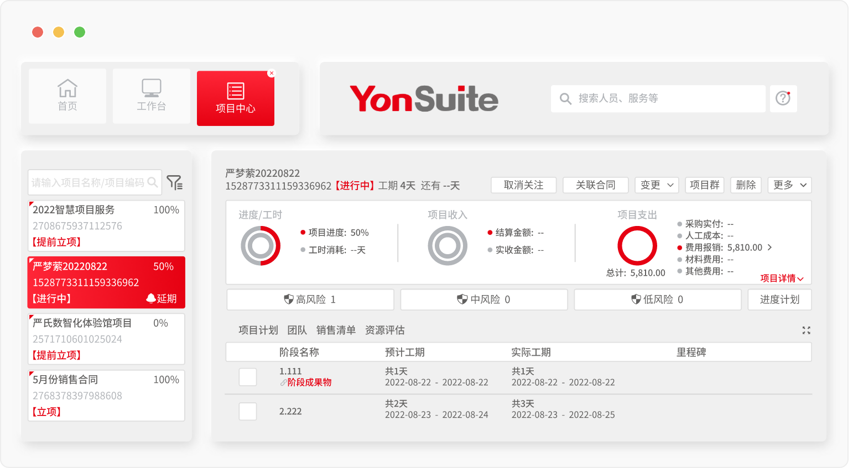Click the 取消关注 button
Image resolution: width=853 pixels, height=468 pixels.
pos(523,185)
